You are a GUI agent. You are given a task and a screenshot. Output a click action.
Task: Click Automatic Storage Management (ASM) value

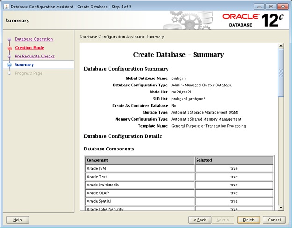pos(204,112)
